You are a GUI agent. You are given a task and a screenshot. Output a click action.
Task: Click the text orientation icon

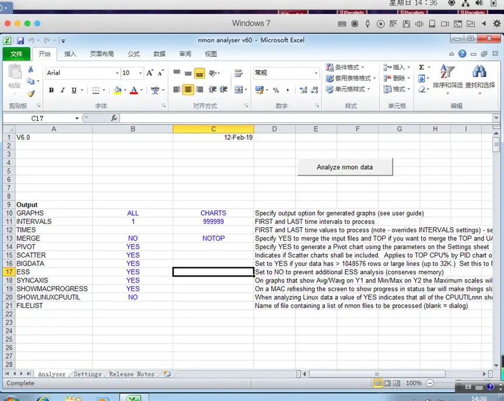212,73
